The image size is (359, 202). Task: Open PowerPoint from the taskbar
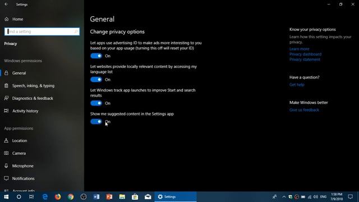pos(109,197)
